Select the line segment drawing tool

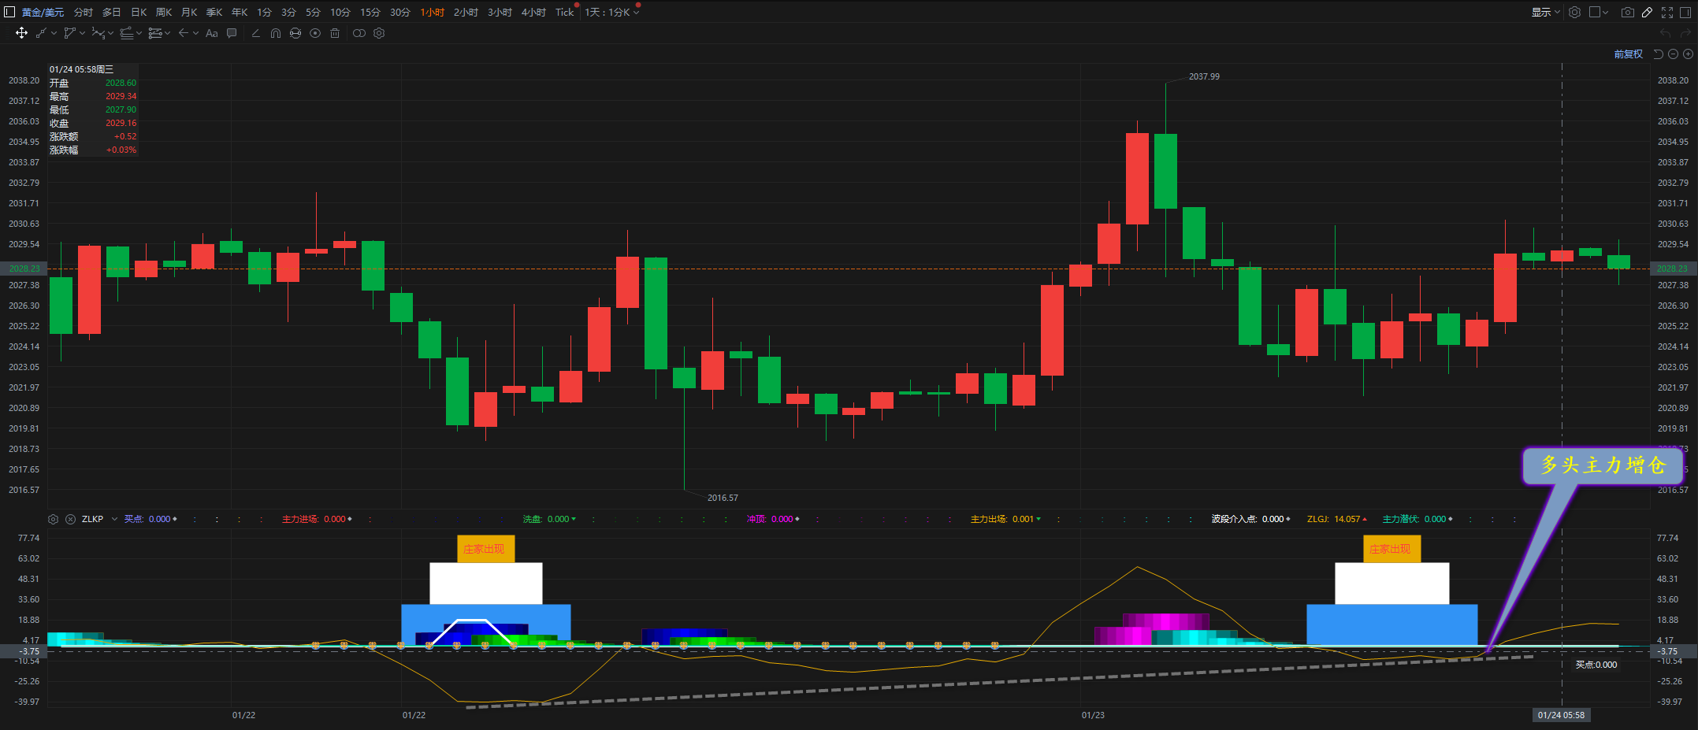[41, 33]
